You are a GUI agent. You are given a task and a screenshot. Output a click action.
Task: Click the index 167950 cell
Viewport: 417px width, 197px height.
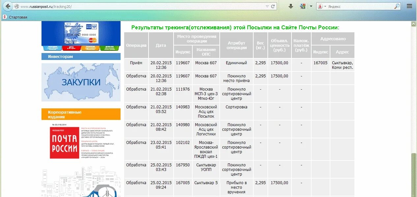pos(183,169)
